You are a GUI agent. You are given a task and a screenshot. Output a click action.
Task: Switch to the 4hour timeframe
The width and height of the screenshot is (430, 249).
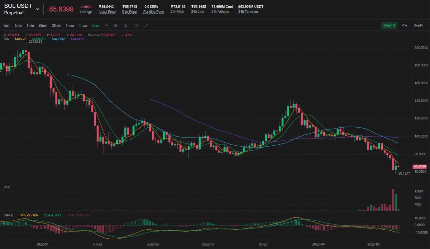coord(83,26)
